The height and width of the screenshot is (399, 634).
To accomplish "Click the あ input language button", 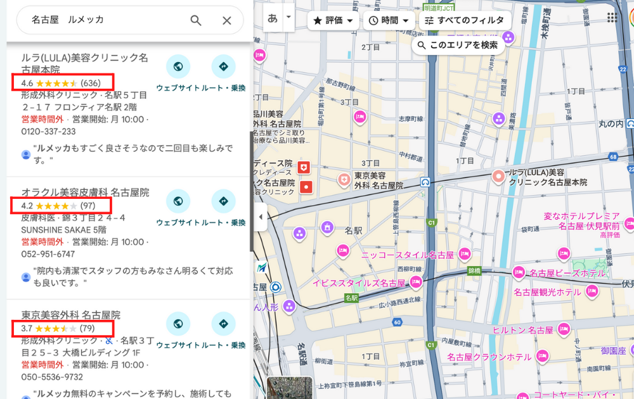I will 273,18.
